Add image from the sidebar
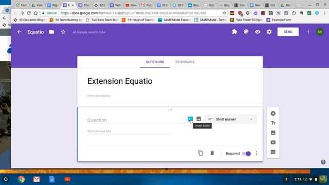The height and width of the screenshot is (185, 329). coord(273,133)
